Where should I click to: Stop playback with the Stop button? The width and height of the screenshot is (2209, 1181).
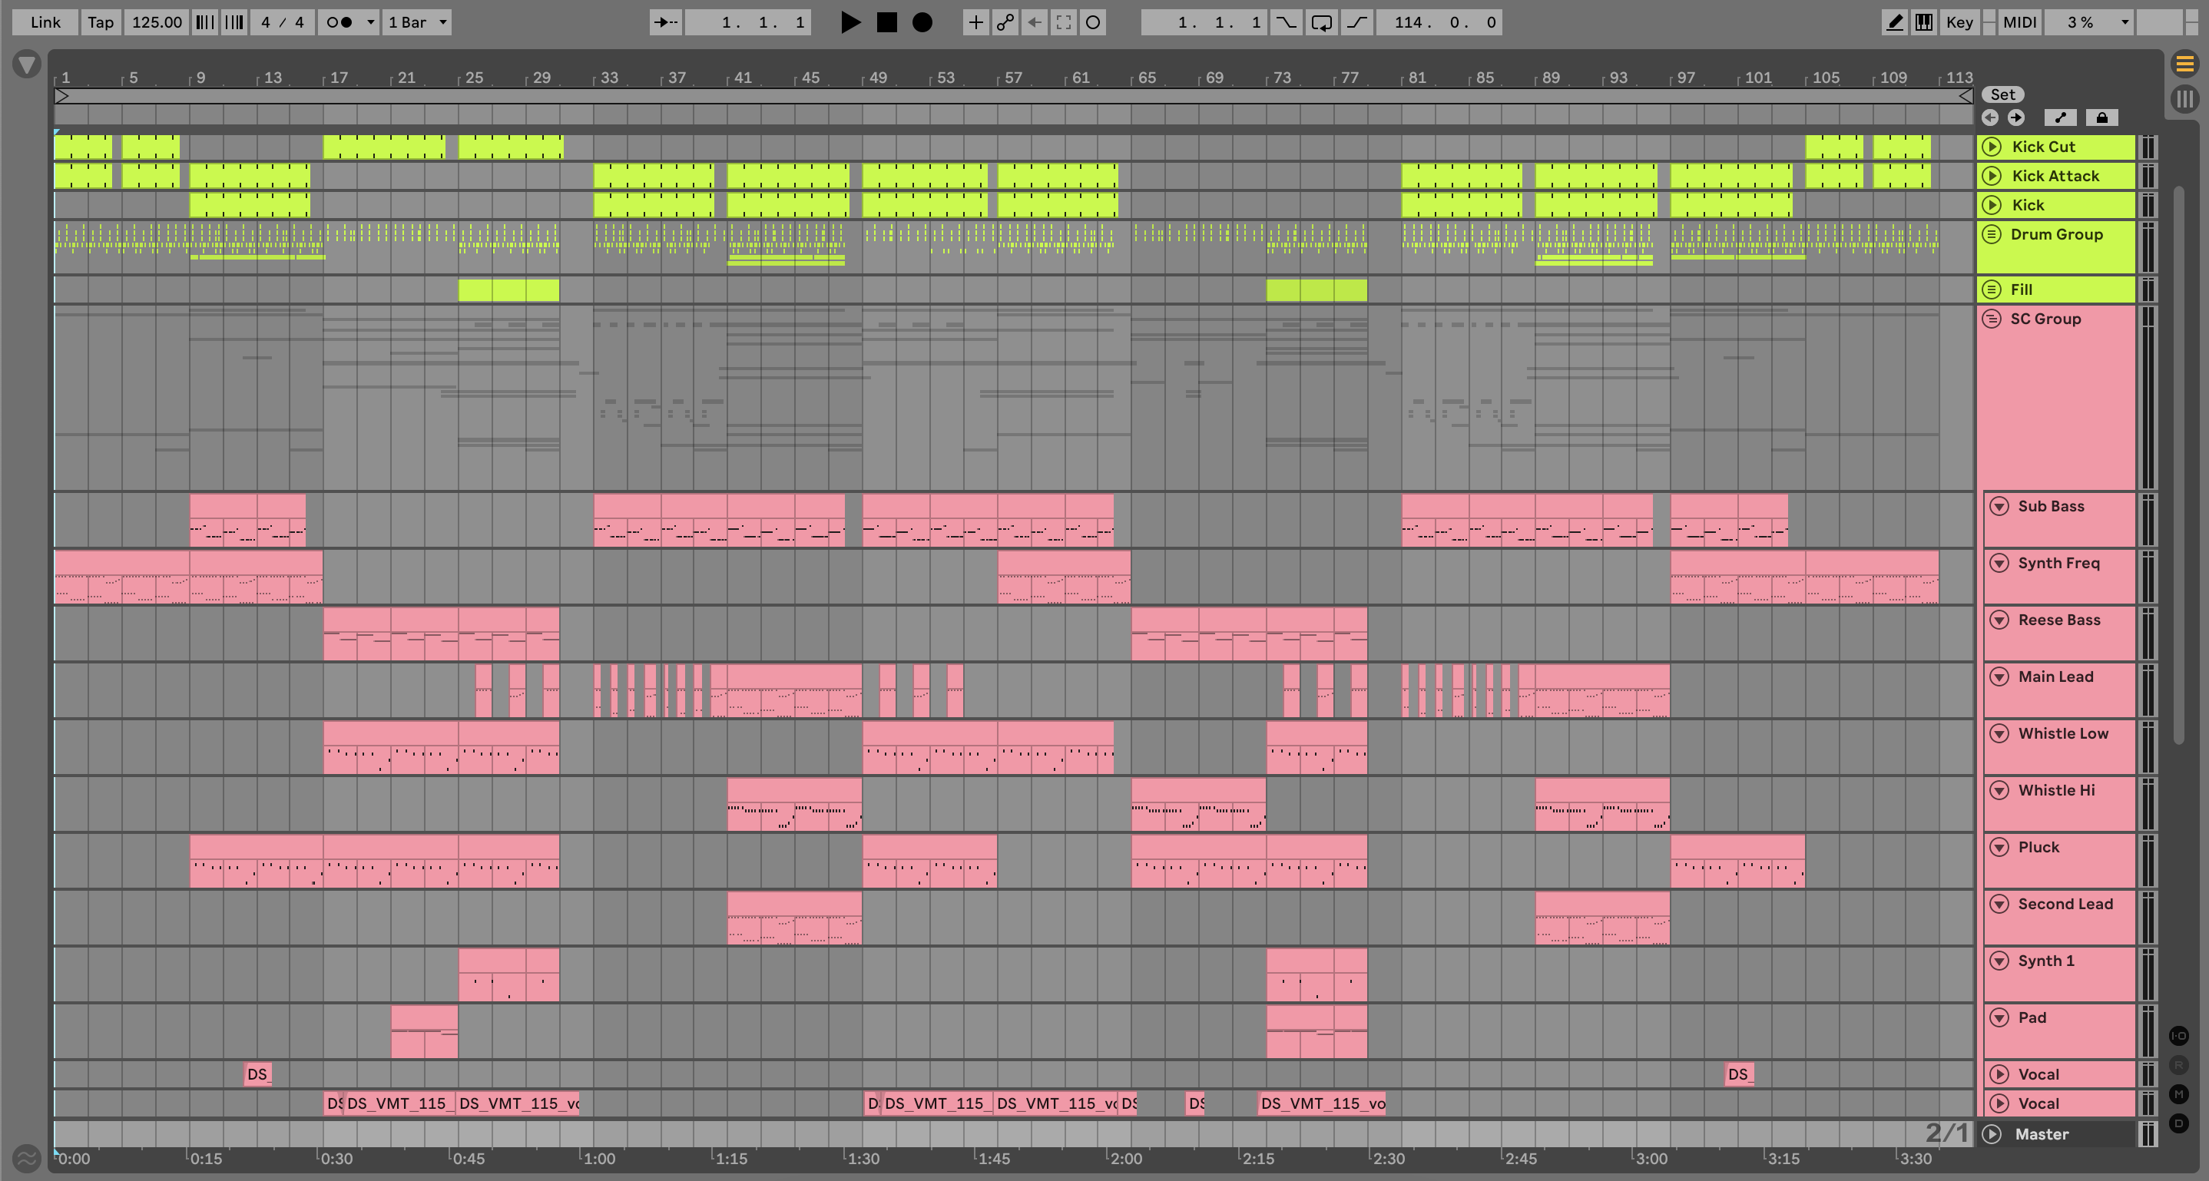[886, 22]
